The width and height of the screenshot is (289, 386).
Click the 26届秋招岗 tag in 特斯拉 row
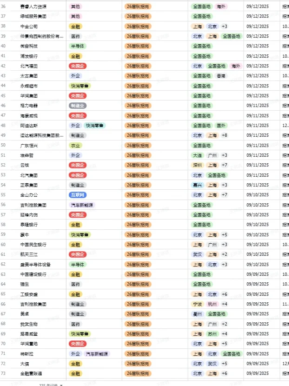click(138, 354)
